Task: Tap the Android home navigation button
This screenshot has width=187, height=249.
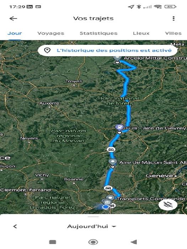Action: [x=93, y=242]
